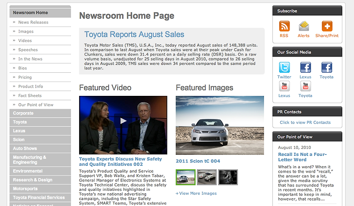Select the second featured image thumbnail

207,177
